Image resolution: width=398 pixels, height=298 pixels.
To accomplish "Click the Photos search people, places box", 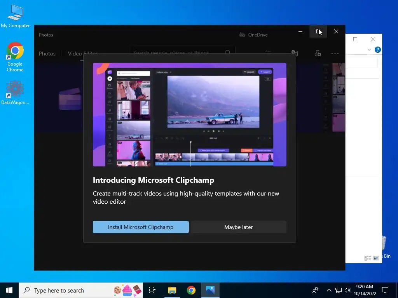I will 182,52.
